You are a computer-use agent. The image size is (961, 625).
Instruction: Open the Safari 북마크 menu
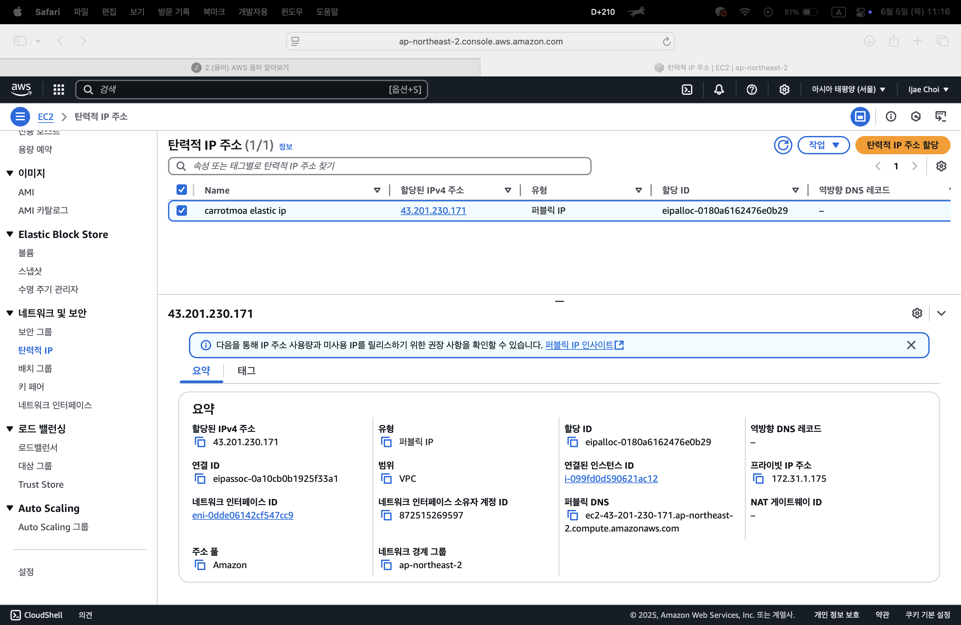(213, 12)
